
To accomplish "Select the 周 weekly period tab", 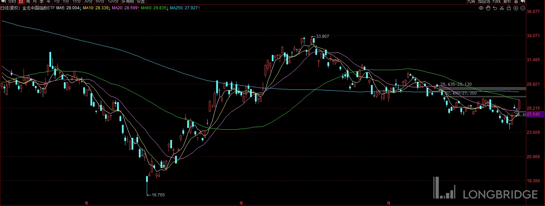I will [28, 1].
